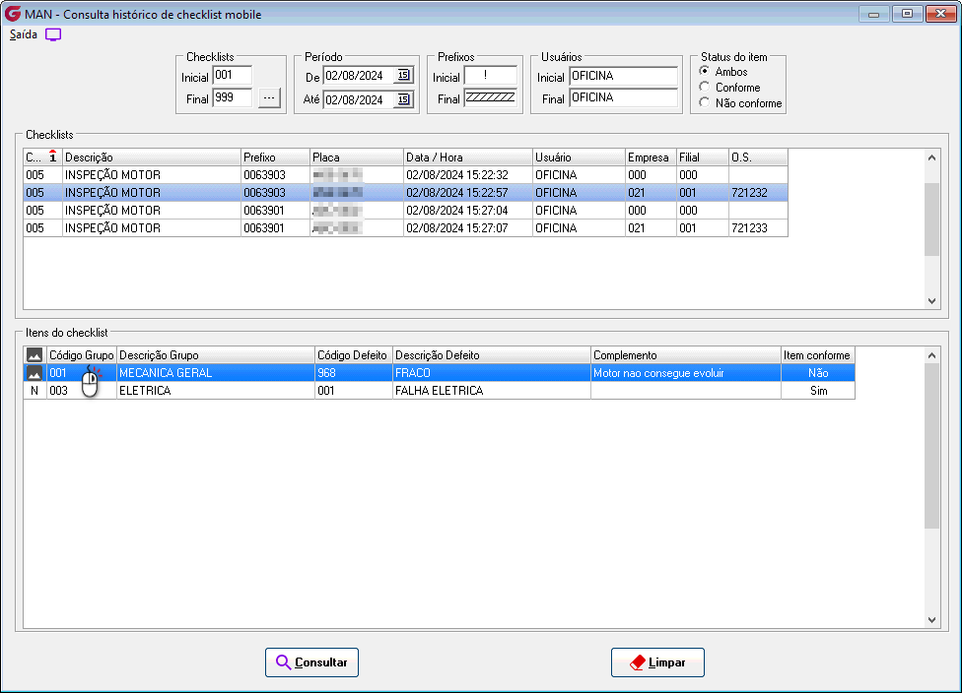Click the Complemento column header

click(x=685, y=355)
